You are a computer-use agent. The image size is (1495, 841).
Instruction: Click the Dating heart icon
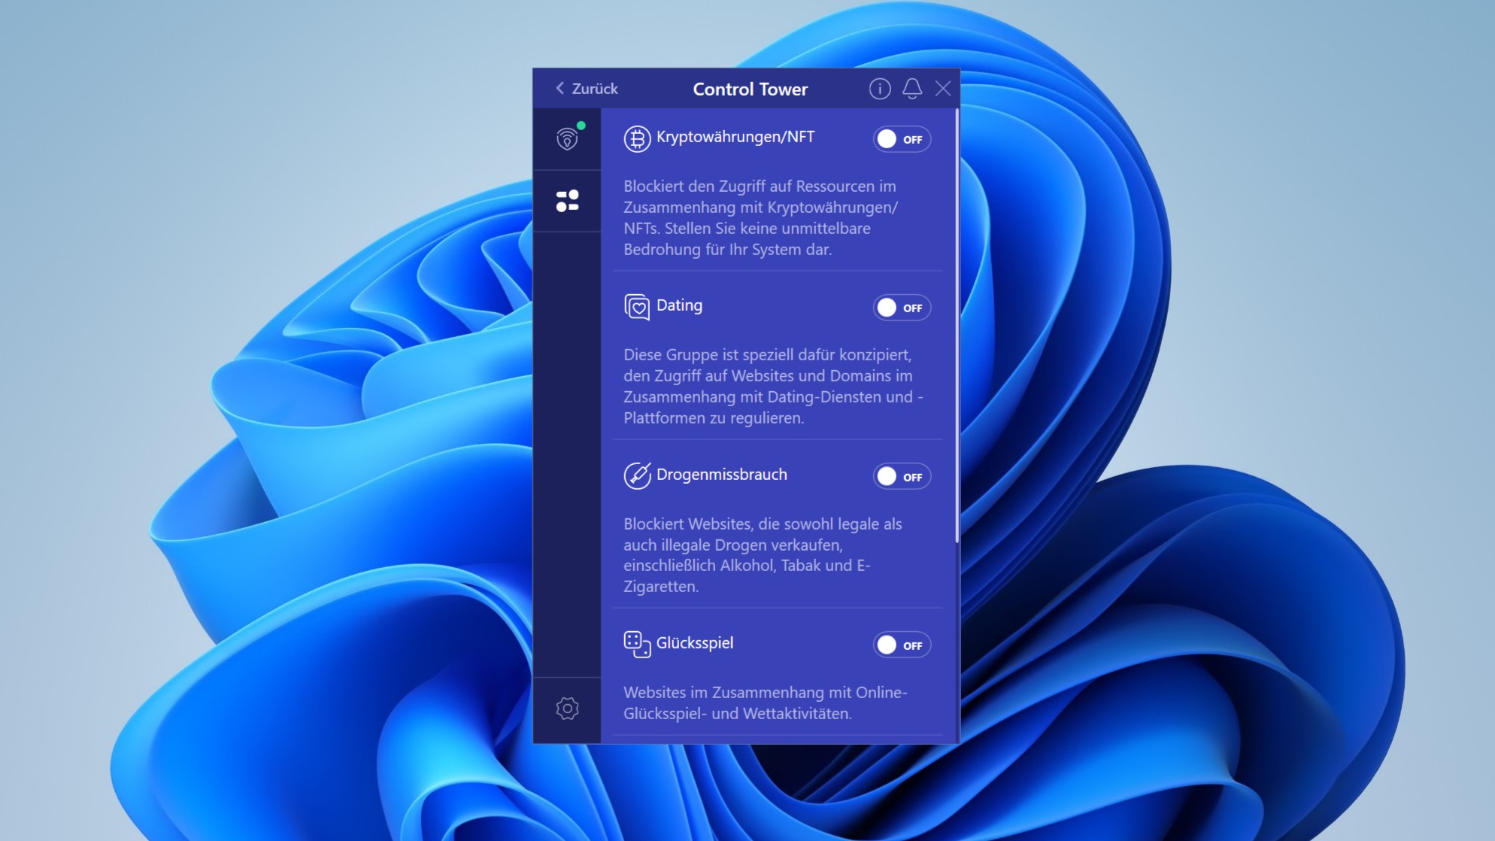click(x=637, y=307)
